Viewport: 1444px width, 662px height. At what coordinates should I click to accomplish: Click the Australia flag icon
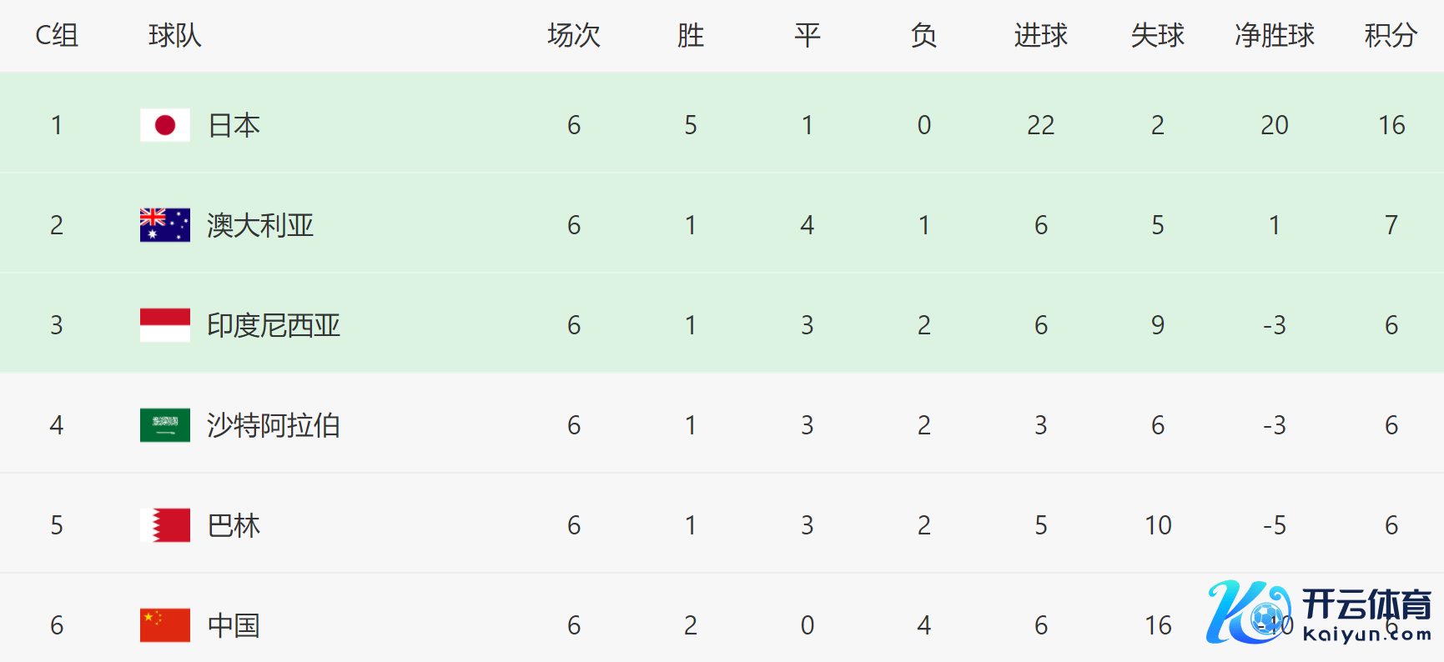click(165, 225)
